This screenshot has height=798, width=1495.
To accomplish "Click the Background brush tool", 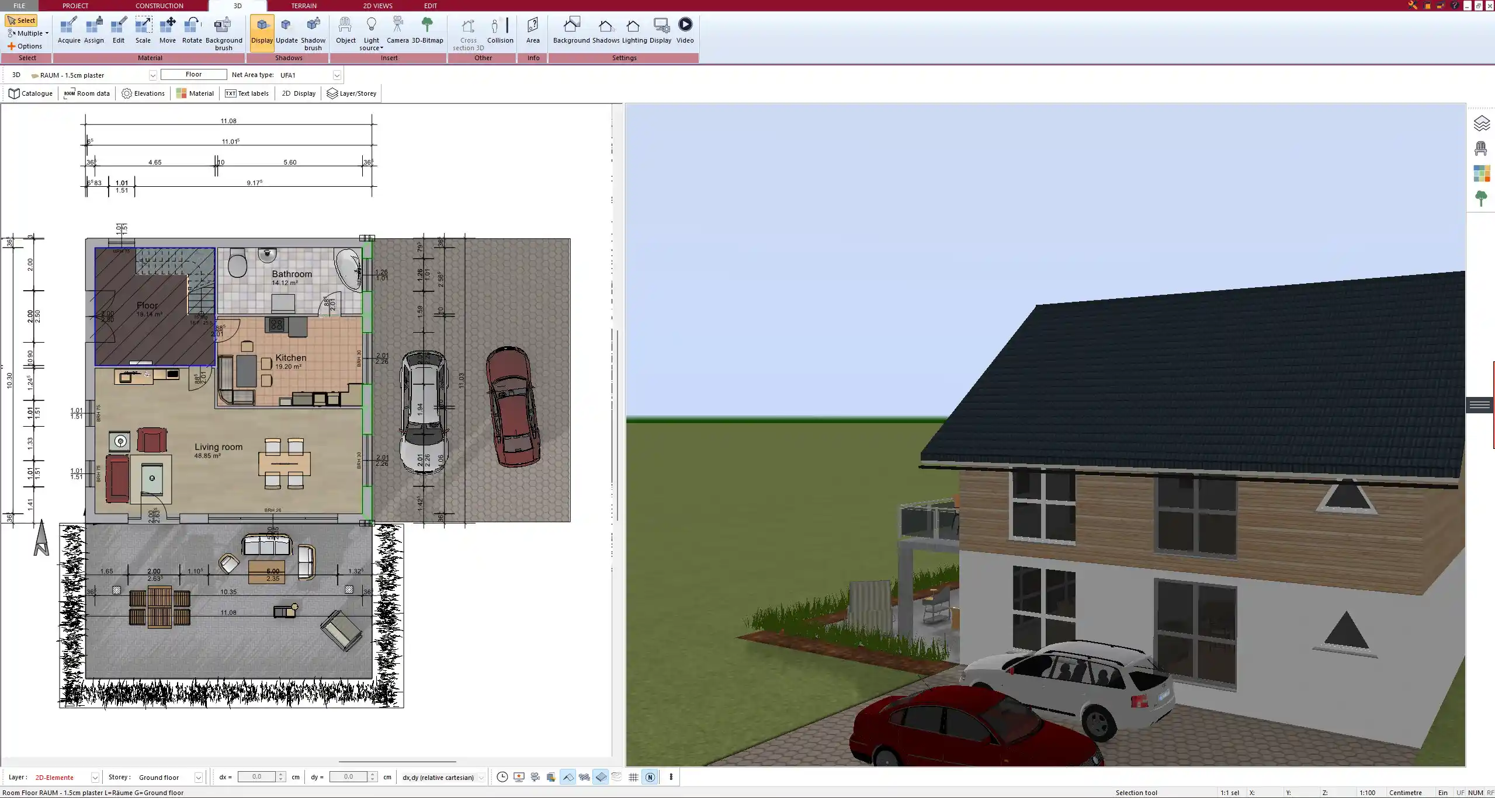I will tap(224, 34).
